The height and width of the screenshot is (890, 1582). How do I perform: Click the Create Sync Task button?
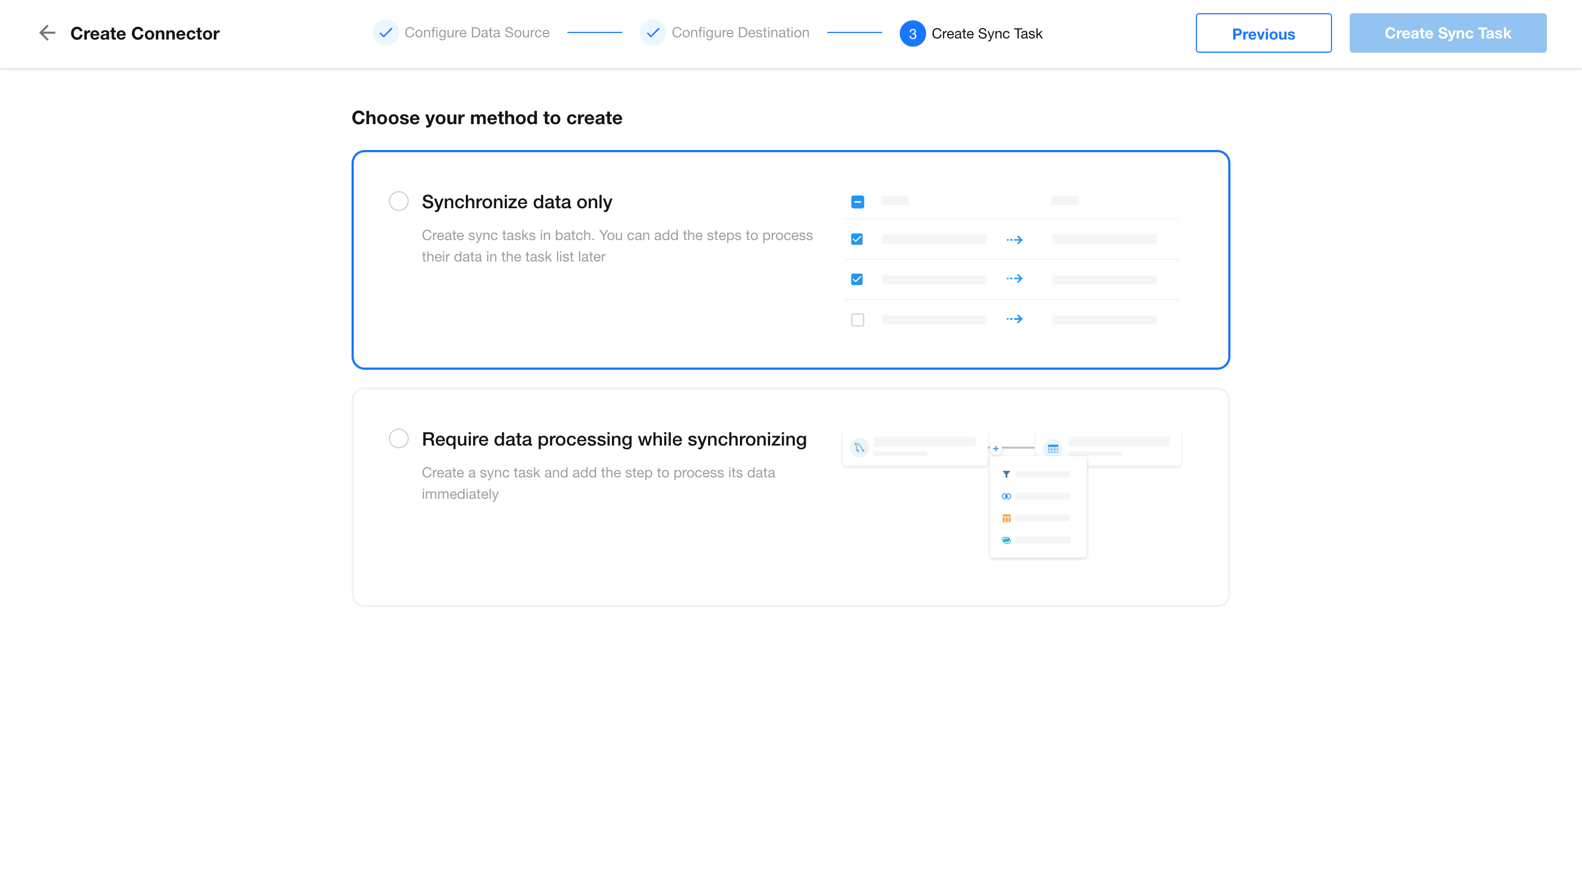coord(1447,33)
